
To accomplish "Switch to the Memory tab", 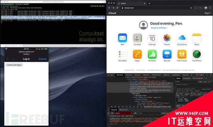I will point(166,75).
